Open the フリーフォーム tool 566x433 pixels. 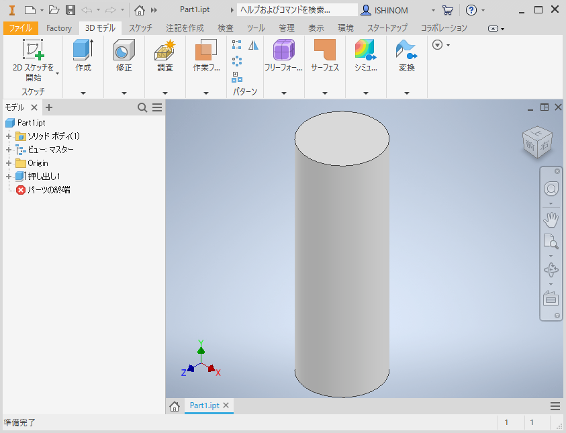coord(283,57)
